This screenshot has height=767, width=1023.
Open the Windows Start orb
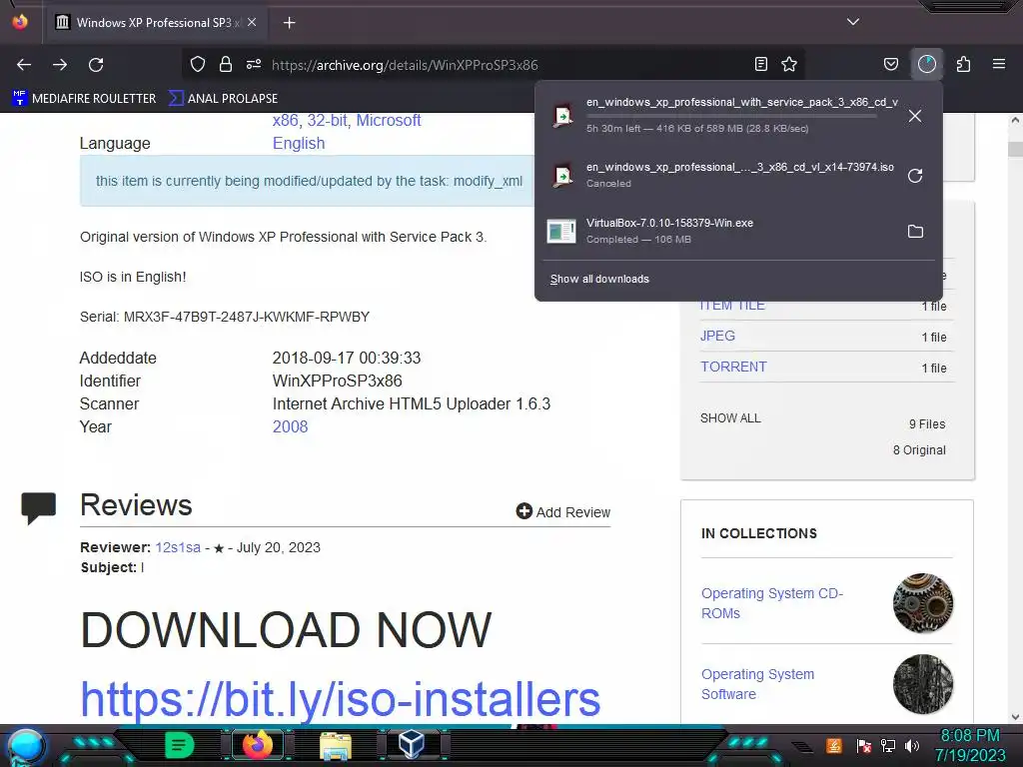point(26,747)
